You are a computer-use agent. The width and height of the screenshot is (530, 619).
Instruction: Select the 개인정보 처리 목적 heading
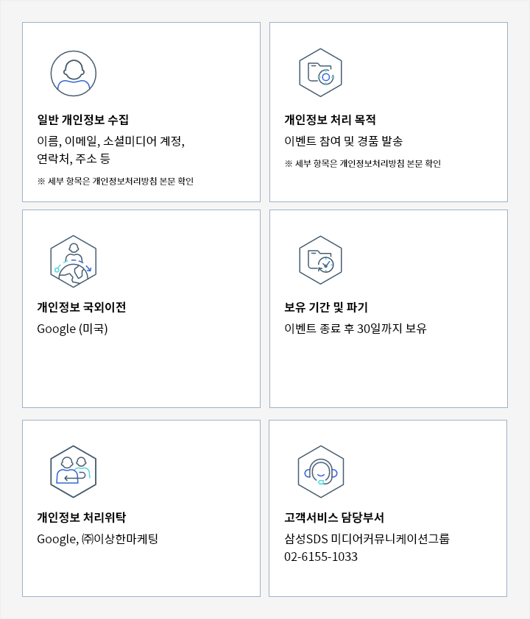(x=330, y=120)
